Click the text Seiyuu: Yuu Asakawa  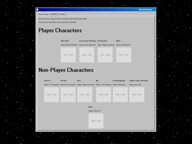point(103,85)
